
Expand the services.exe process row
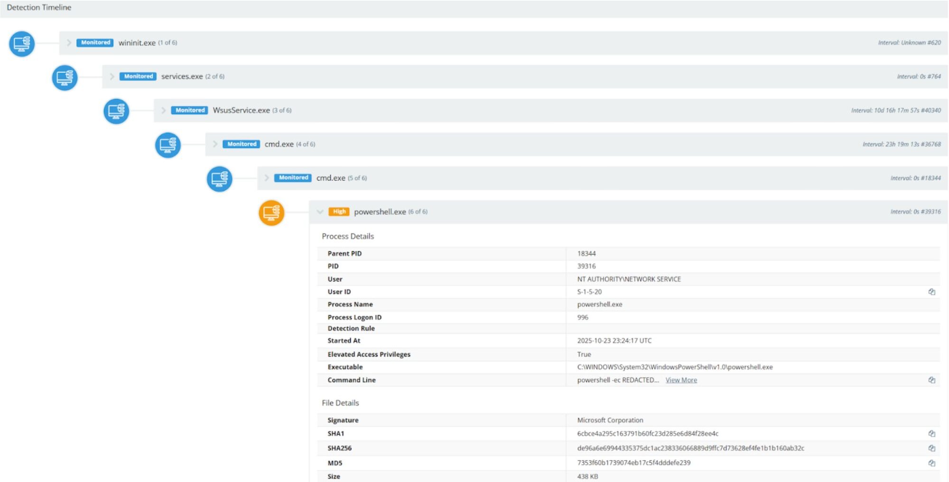point(112,76)
